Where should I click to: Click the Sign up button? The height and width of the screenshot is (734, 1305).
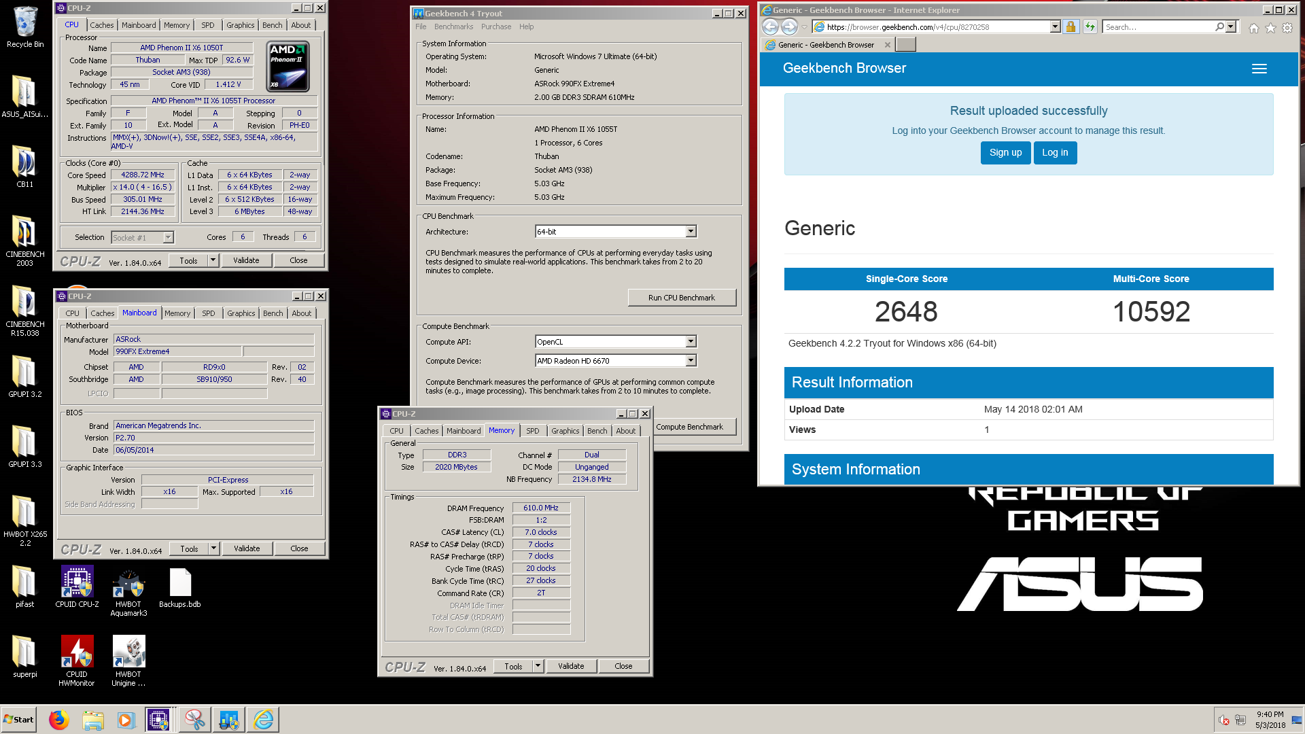click(1005, 152)
